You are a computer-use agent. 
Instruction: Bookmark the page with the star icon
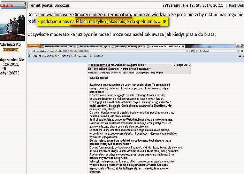point(187,51)
